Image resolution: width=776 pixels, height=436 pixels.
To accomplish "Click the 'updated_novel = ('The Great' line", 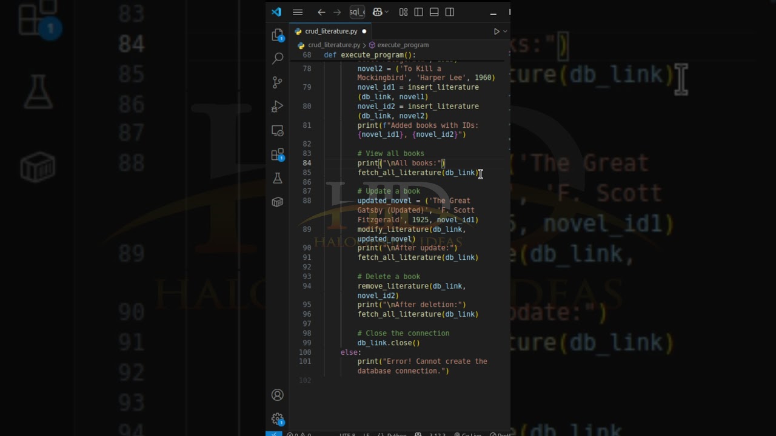I will click(413, 201).
